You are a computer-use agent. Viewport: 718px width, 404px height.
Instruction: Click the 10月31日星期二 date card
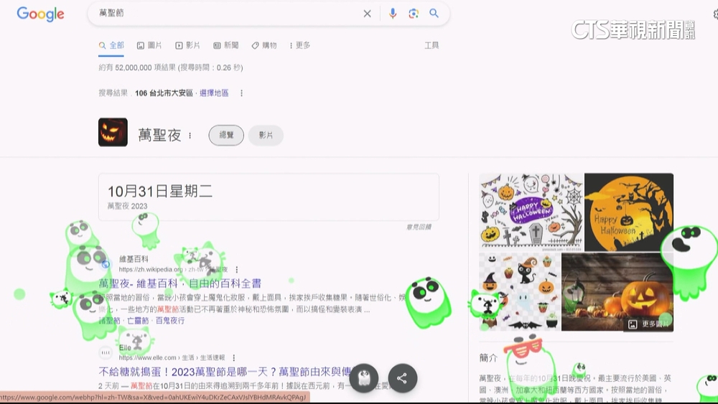tap(269, 197)
